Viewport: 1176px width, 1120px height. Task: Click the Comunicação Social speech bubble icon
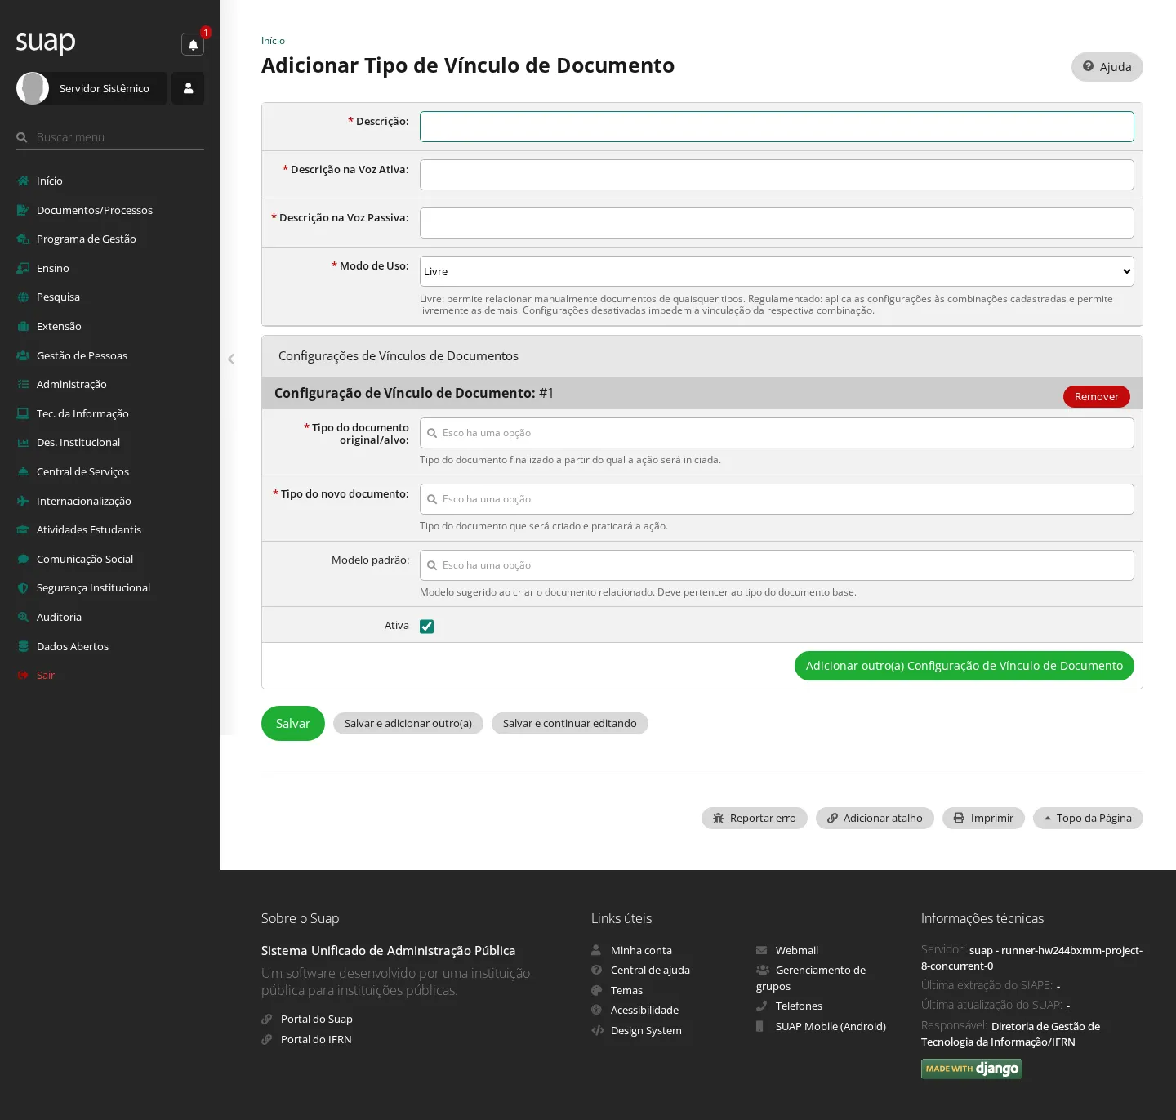click(x=23, y=559)
